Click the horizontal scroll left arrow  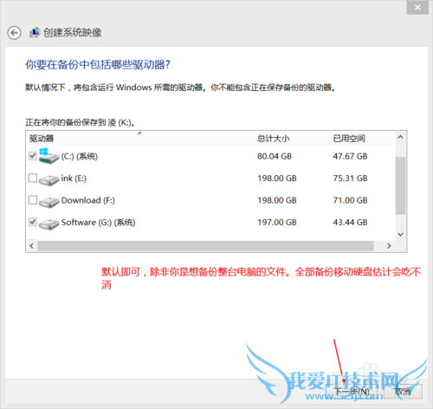[x=32, y=246]
